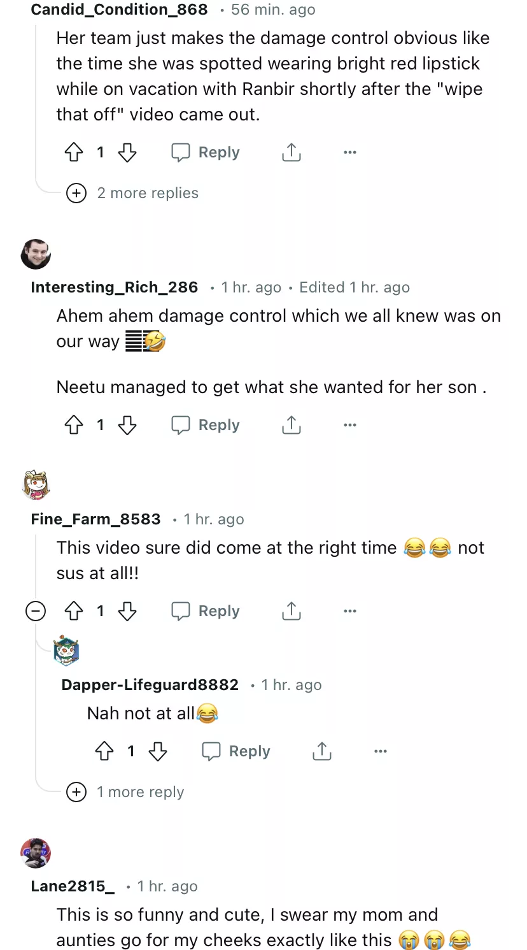Downvote Fine_Farm_8583's comment
The height and width of the screenshot is (950, 527).
coord(127,611)
